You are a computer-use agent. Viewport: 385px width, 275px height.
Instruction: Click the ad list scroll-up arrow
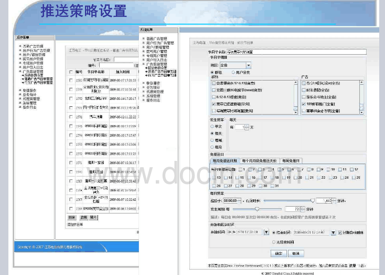click(x=361, y=83)
